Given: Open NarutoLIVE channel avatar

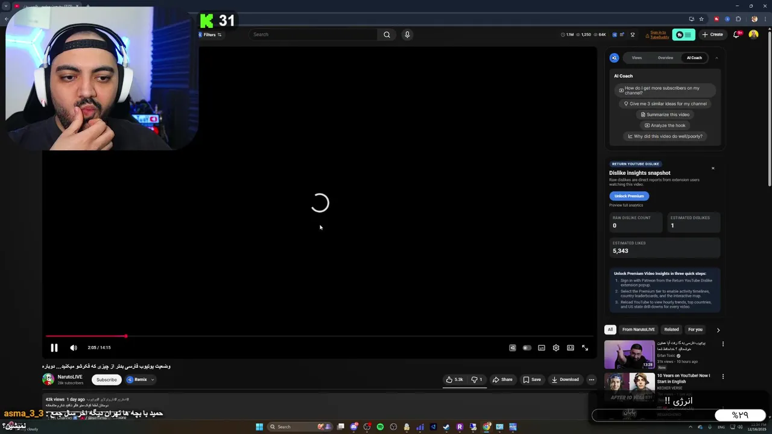Looking at the screenshot, I should click(48, 379).
